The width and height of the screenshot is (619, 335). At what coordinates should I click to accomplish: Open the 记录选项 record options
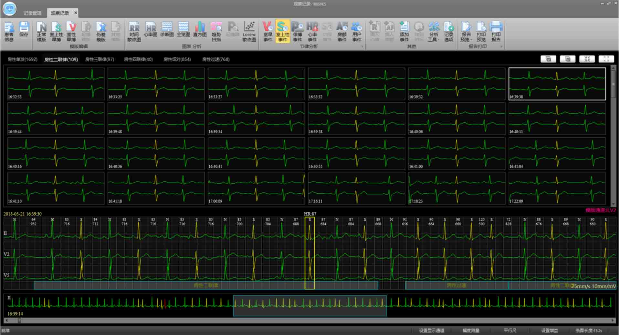[448, 31]
